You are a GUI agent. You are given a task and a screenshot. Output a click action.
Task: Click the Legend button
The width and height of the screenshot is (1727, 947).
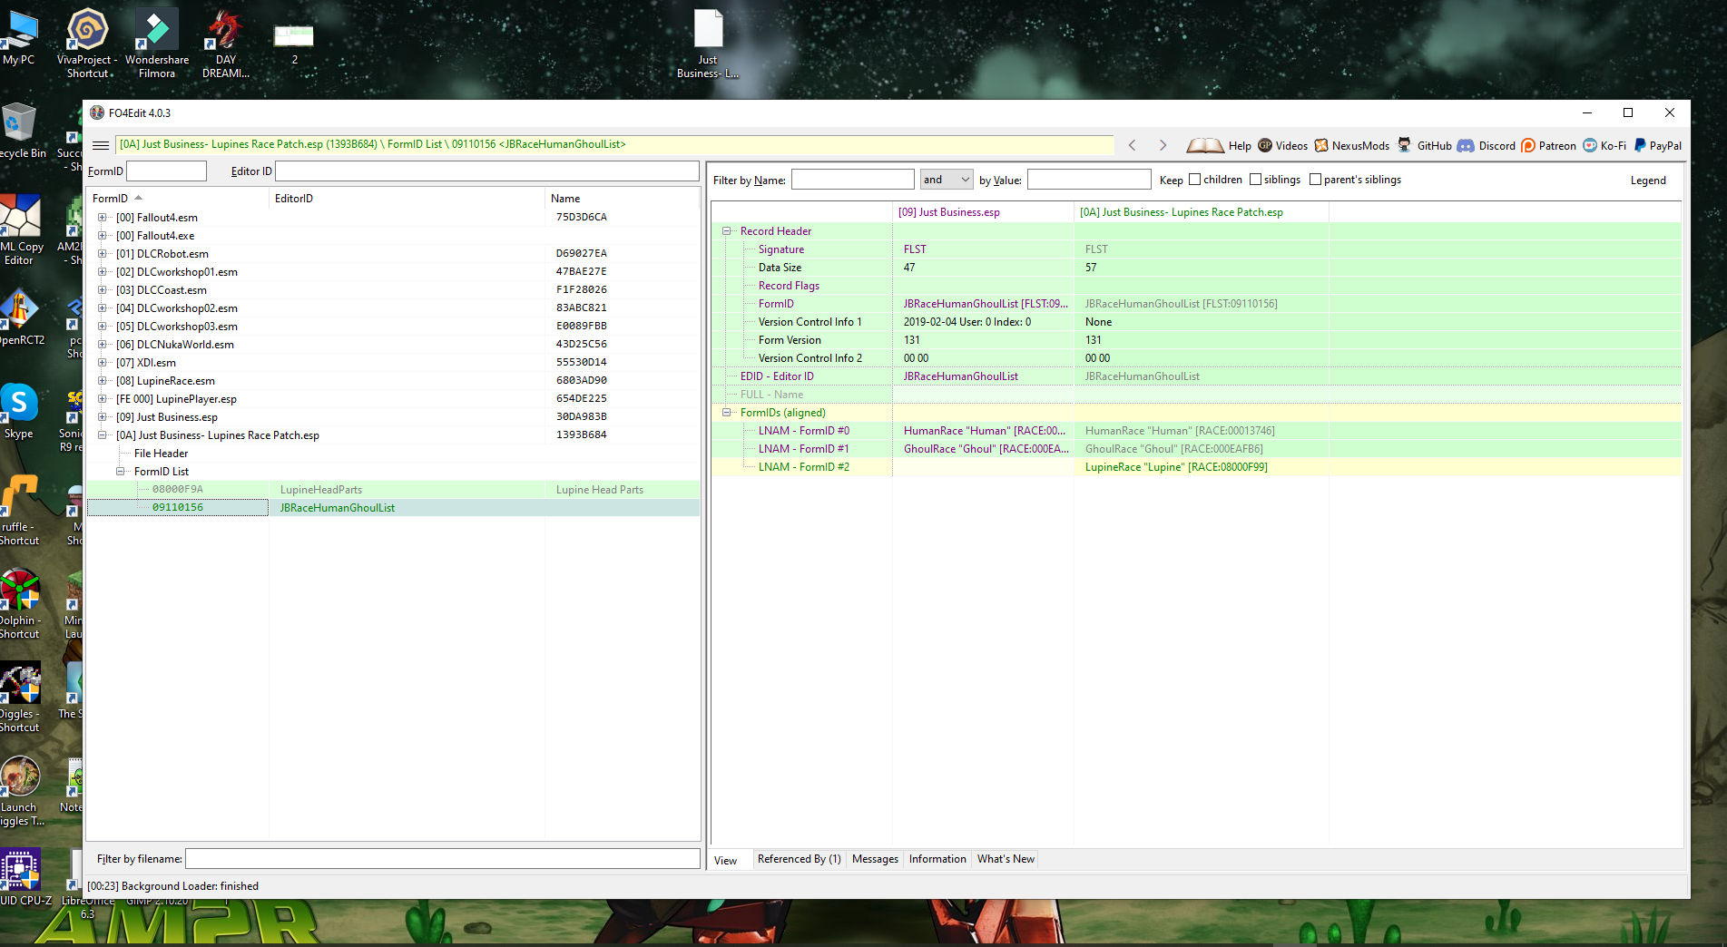tap(1648, 181)
